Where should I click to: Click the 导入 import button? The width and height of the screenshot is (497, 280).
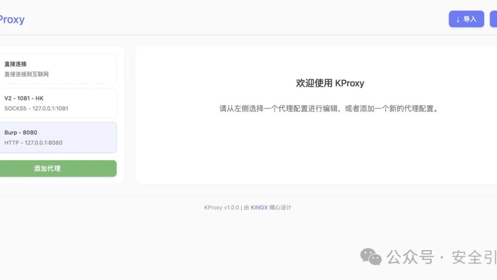click(x=466, y=19)
